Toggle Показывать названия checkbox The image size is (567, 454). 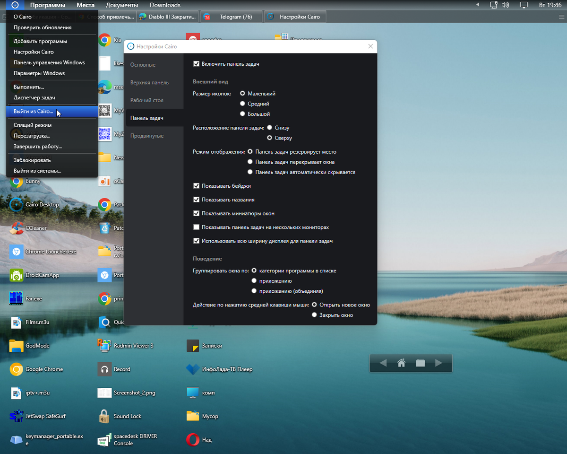click(197, 200)
